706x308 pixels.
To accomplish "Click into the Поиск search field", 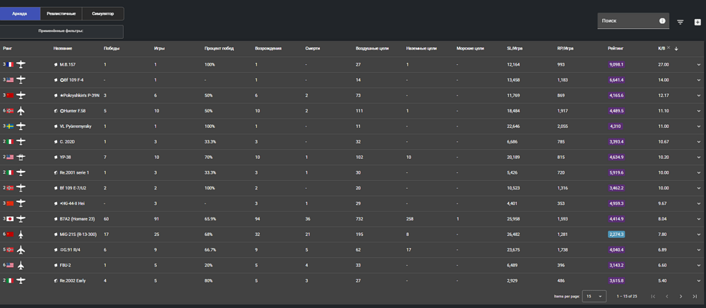I will (x=628, y=20).
